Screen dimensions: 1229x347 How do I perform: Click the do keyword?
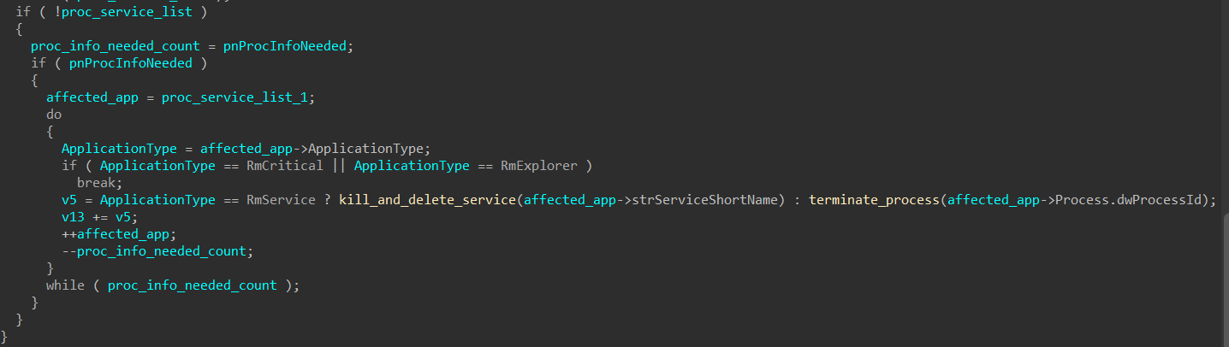(54, 115)
